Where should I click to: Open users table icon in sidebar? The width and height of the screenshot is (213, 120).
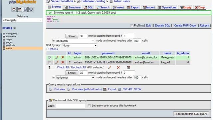(x=4, y=48)
